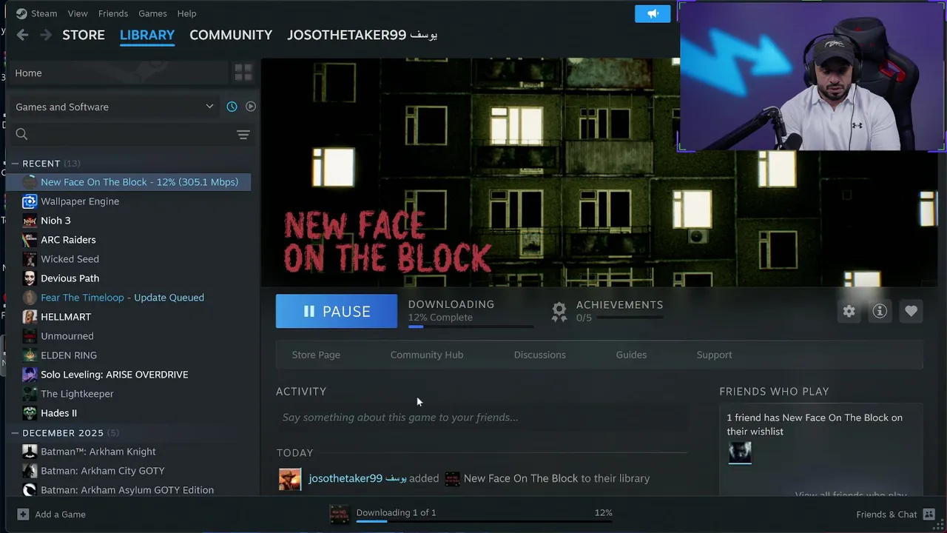Select New Face On The Block entry
Screen dimensions: 947x533
tap(129, 182)
